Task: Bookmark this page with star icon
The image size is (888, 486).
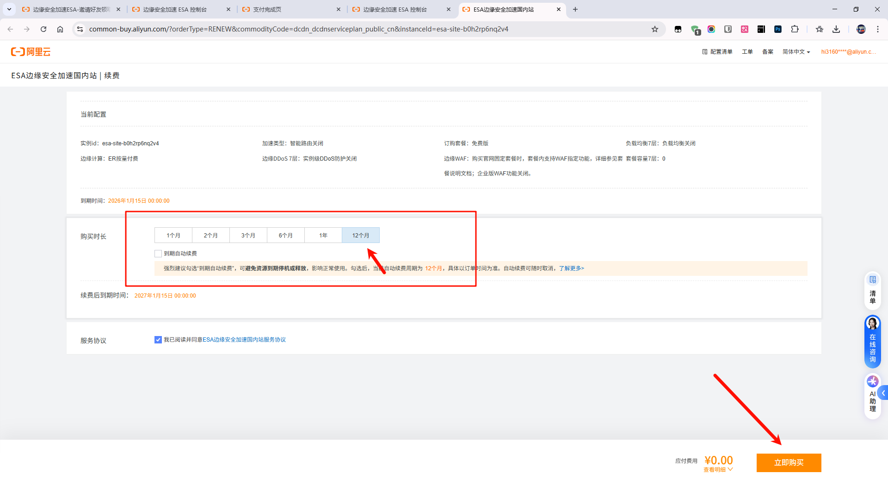Action: point(654,29)
